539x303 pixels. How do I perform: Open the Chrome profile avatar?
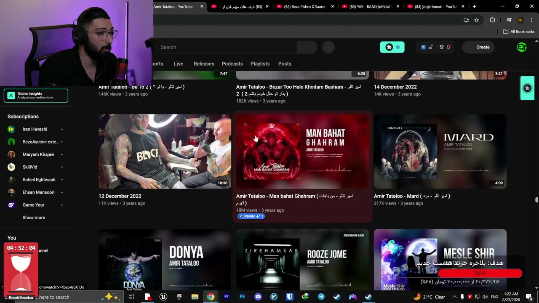(520, 20)
